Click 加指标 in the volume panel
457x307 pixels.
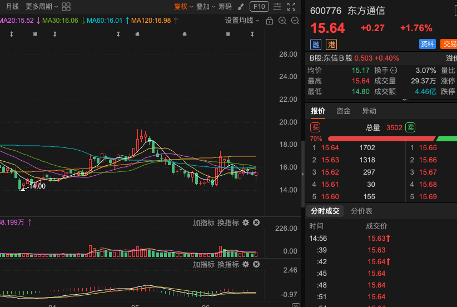click(203, 223)
